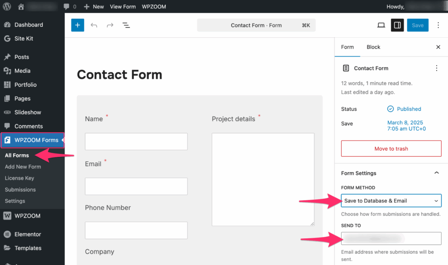Open comments bubble in admin bar
Viewport: 448px width, 265px height.
70,6
